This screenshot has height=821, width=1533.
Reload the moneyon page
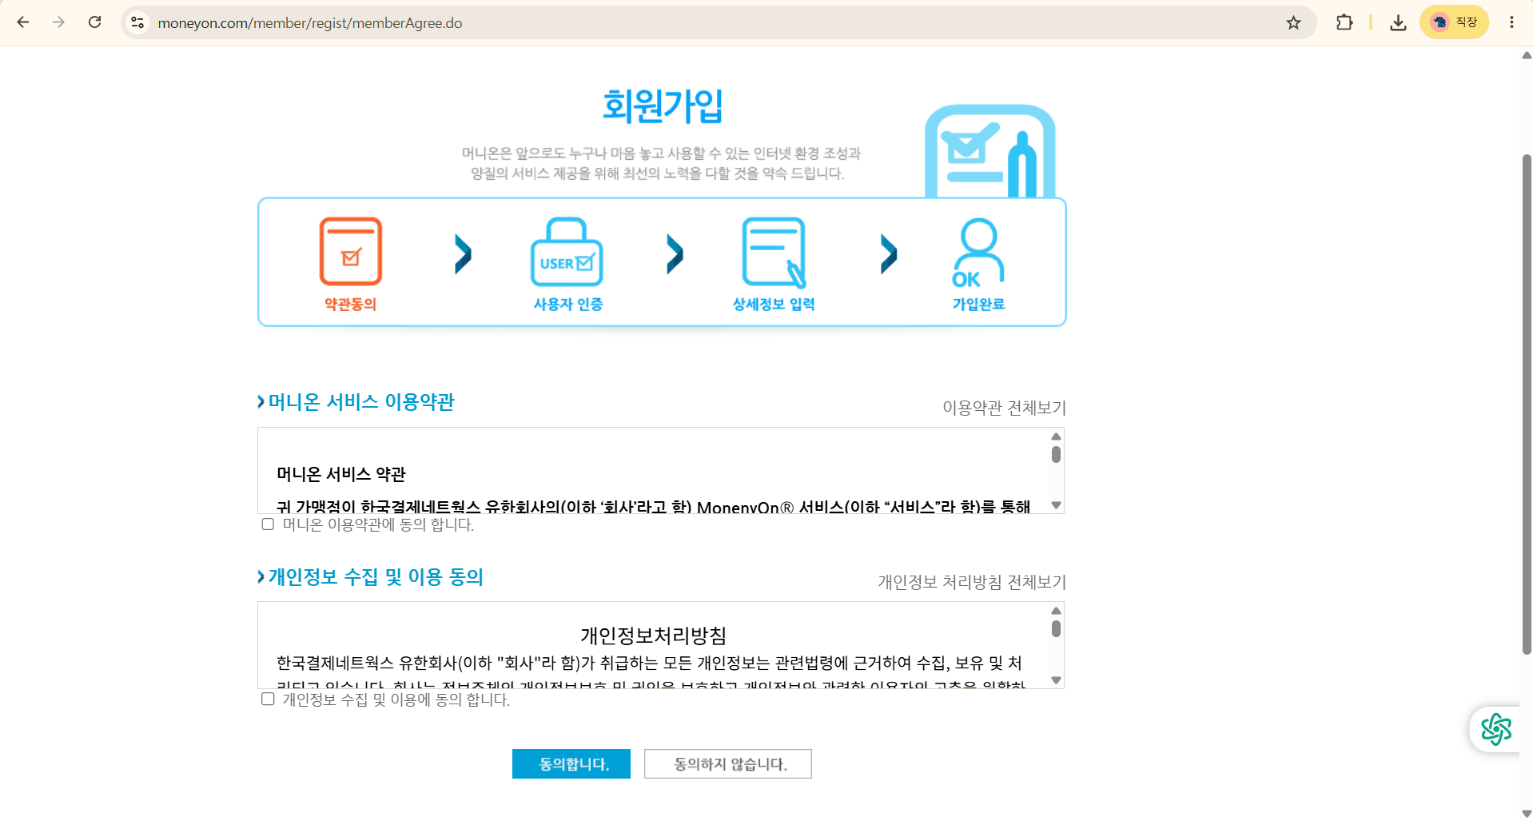click(x=94, y=22)
